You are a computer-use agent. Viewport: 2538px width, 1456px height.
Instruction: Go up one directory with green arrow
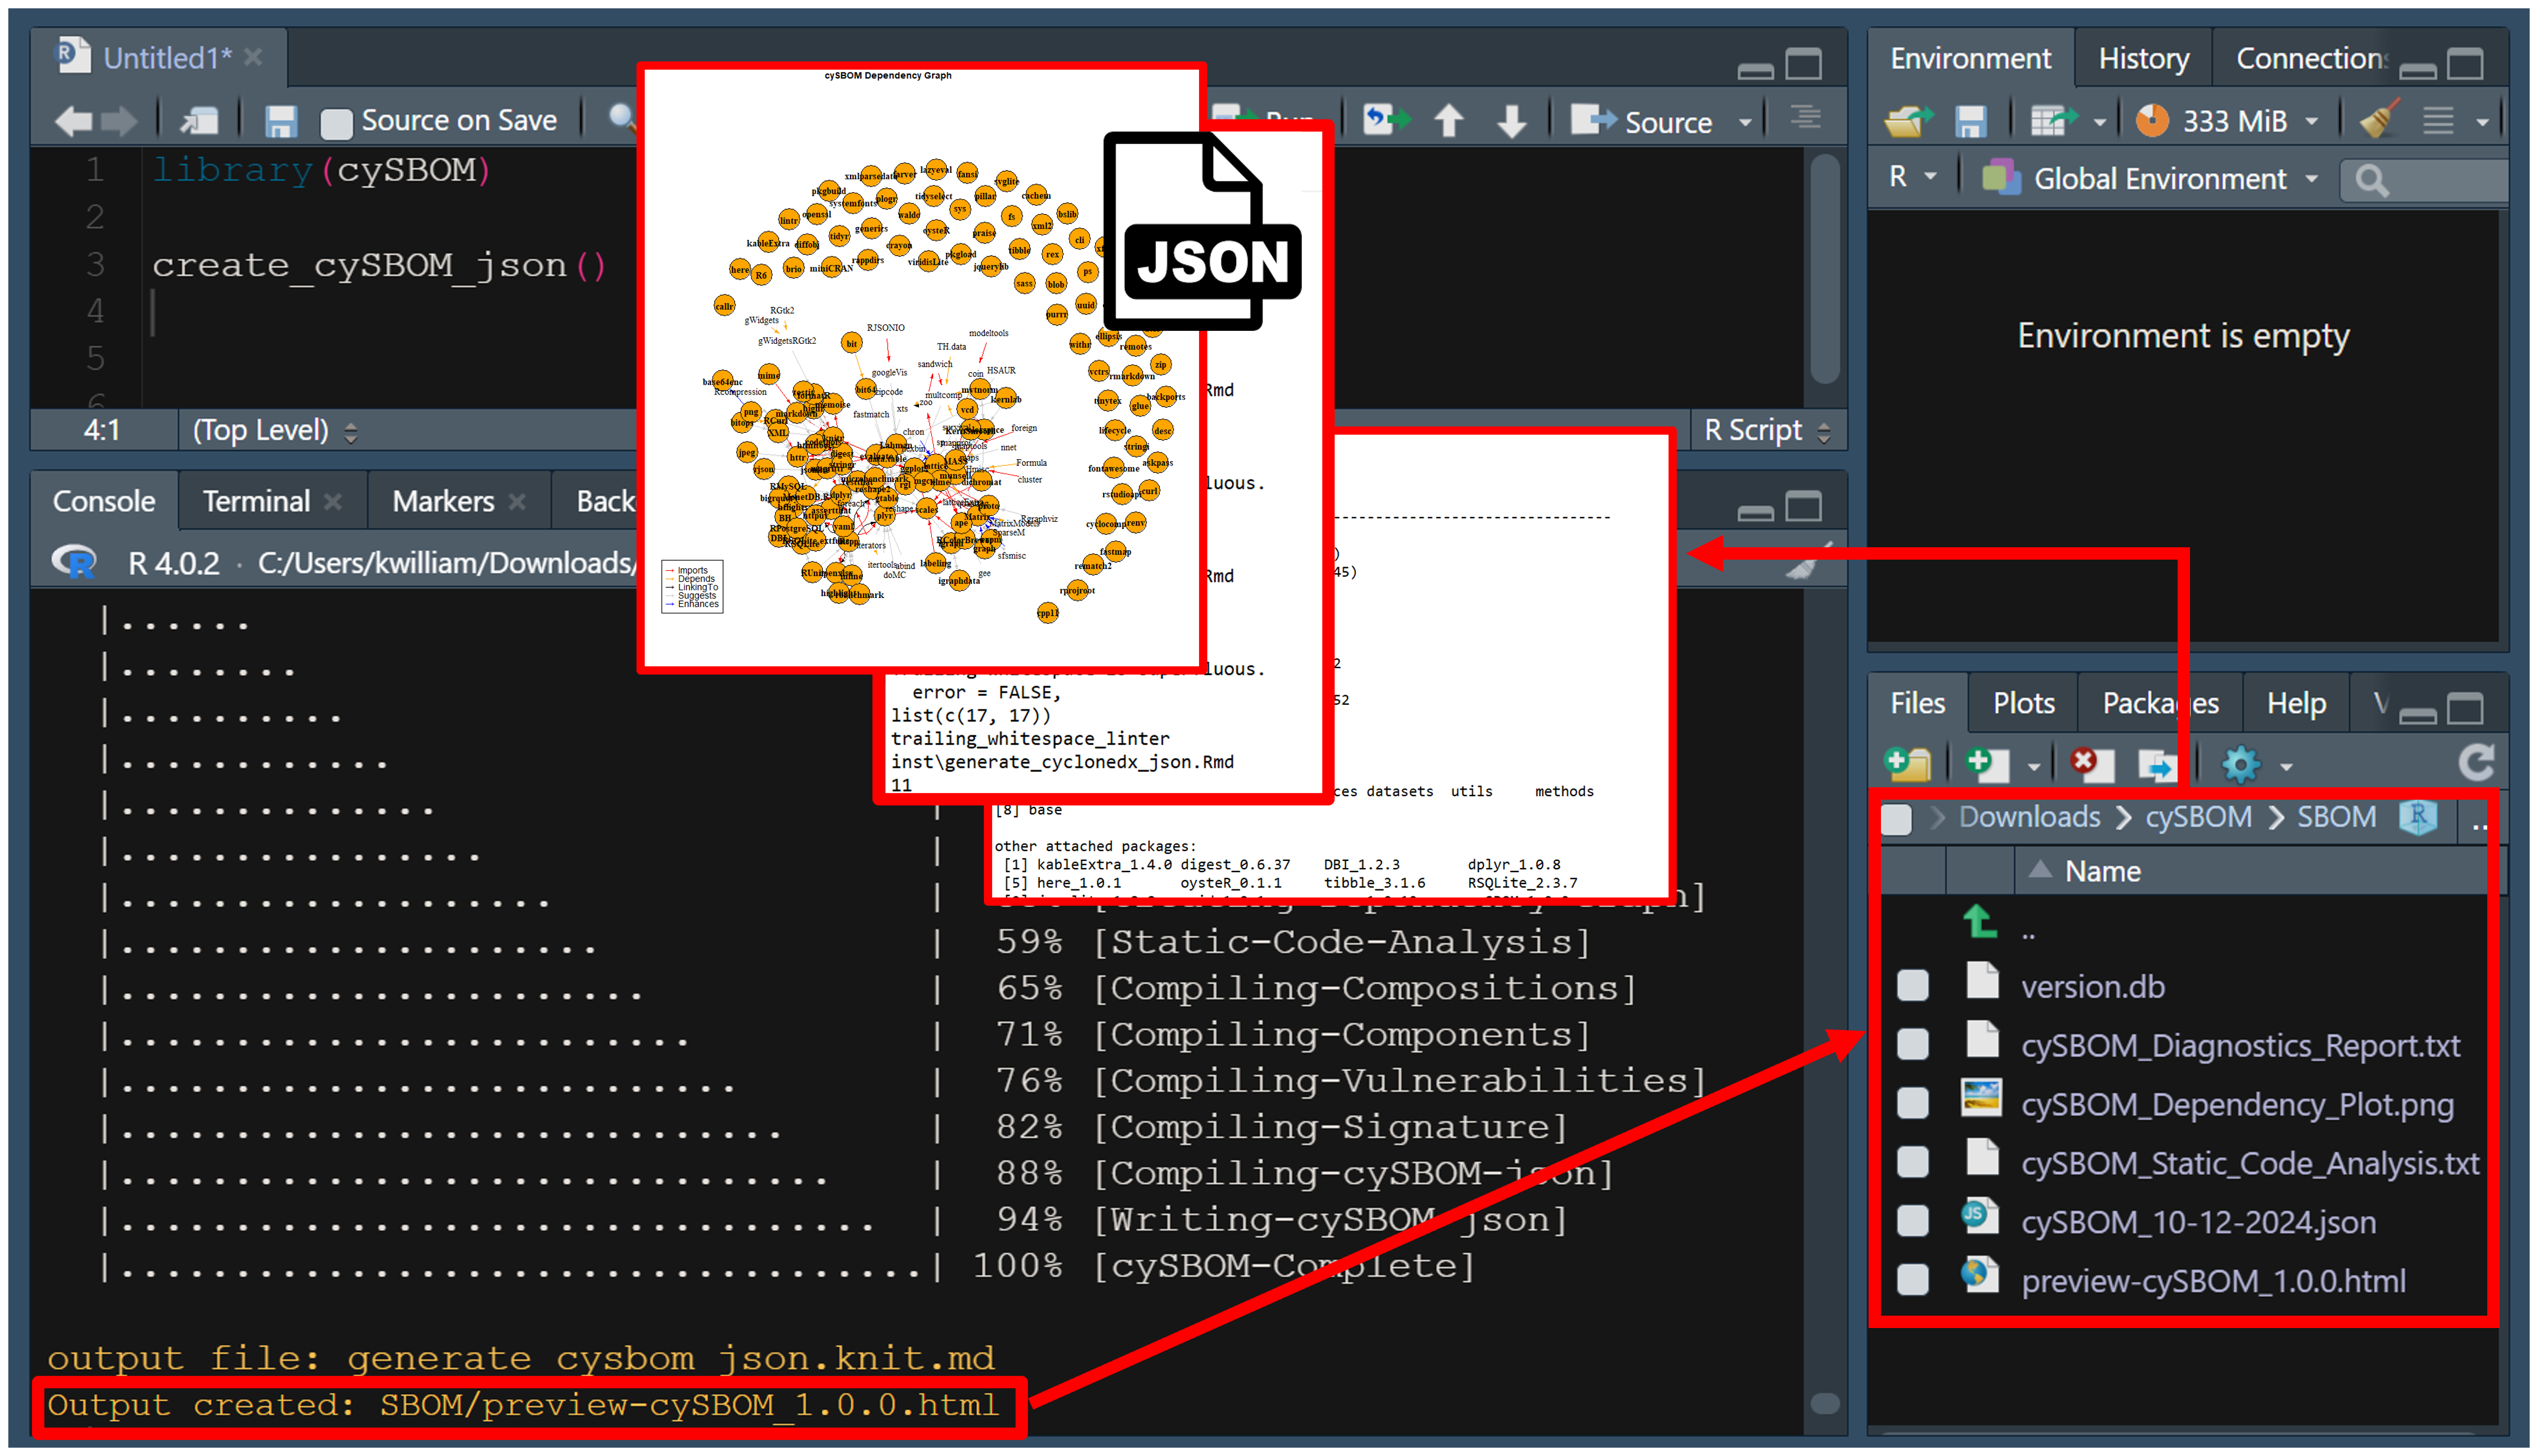[1980, 922]
